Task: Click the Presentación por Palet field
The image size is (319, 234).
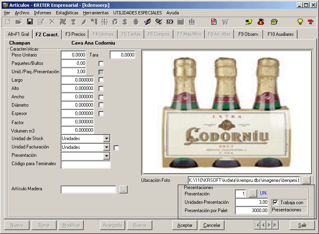Action: [252, 210]
